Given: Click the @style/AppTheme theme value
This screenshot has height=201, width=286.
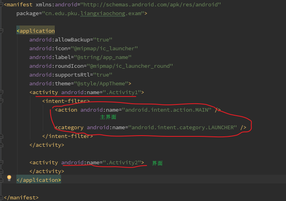Looking at the screenshot, I should tap(101, 84).
